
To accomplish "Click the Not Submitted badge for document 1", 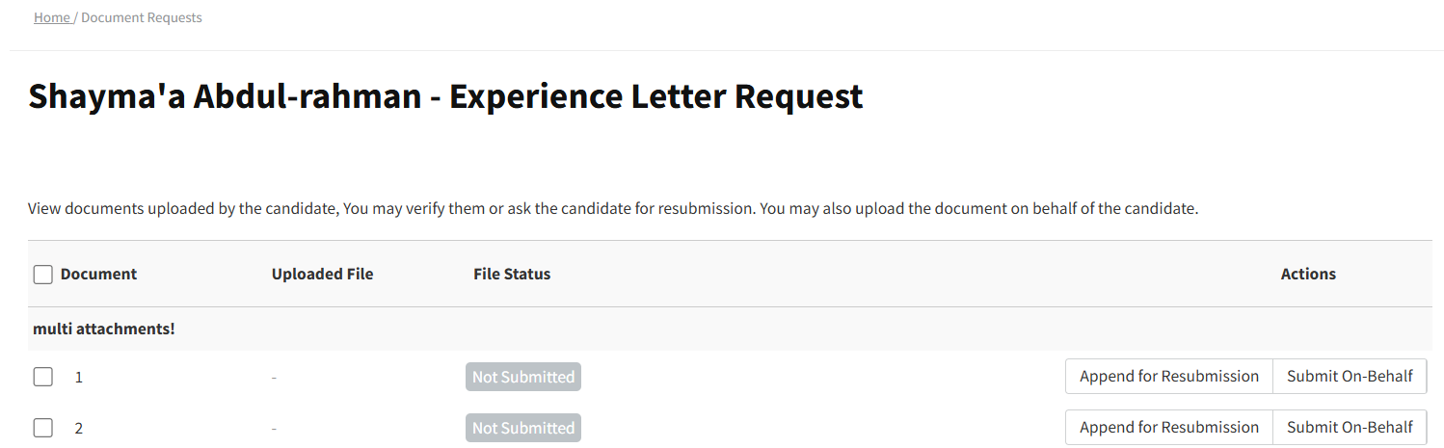I will click(523, 378).
